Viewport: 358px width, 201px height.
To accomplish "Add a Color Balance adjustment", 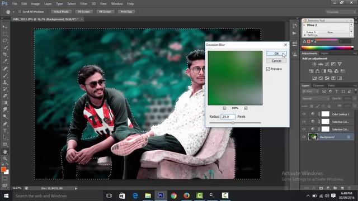I will point(317,71).
